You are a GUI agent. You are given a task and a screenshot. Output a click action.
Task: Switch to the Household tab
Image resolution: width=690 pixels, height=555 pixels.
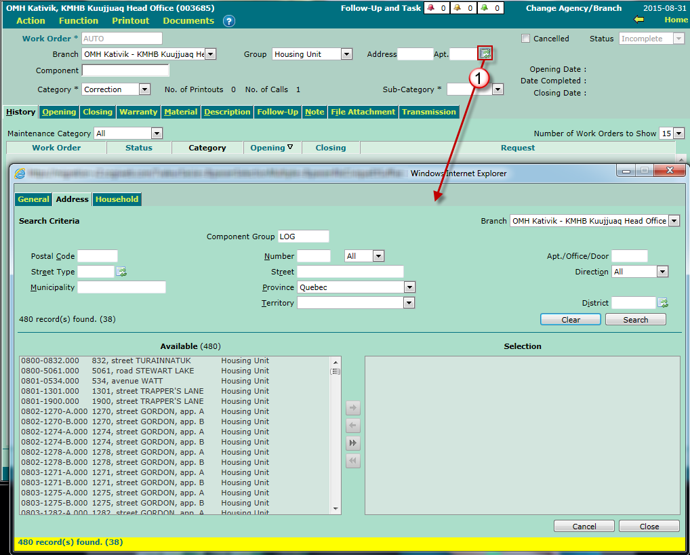point(117,199)
